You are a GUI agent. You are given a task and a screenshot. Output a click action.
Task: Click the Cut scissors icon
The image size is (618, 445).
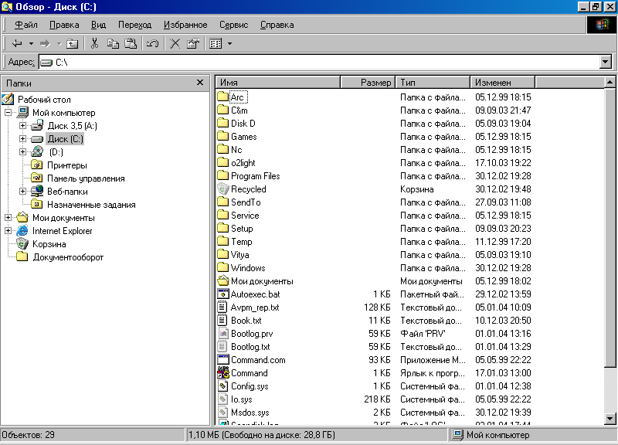[x=94, y=43]
